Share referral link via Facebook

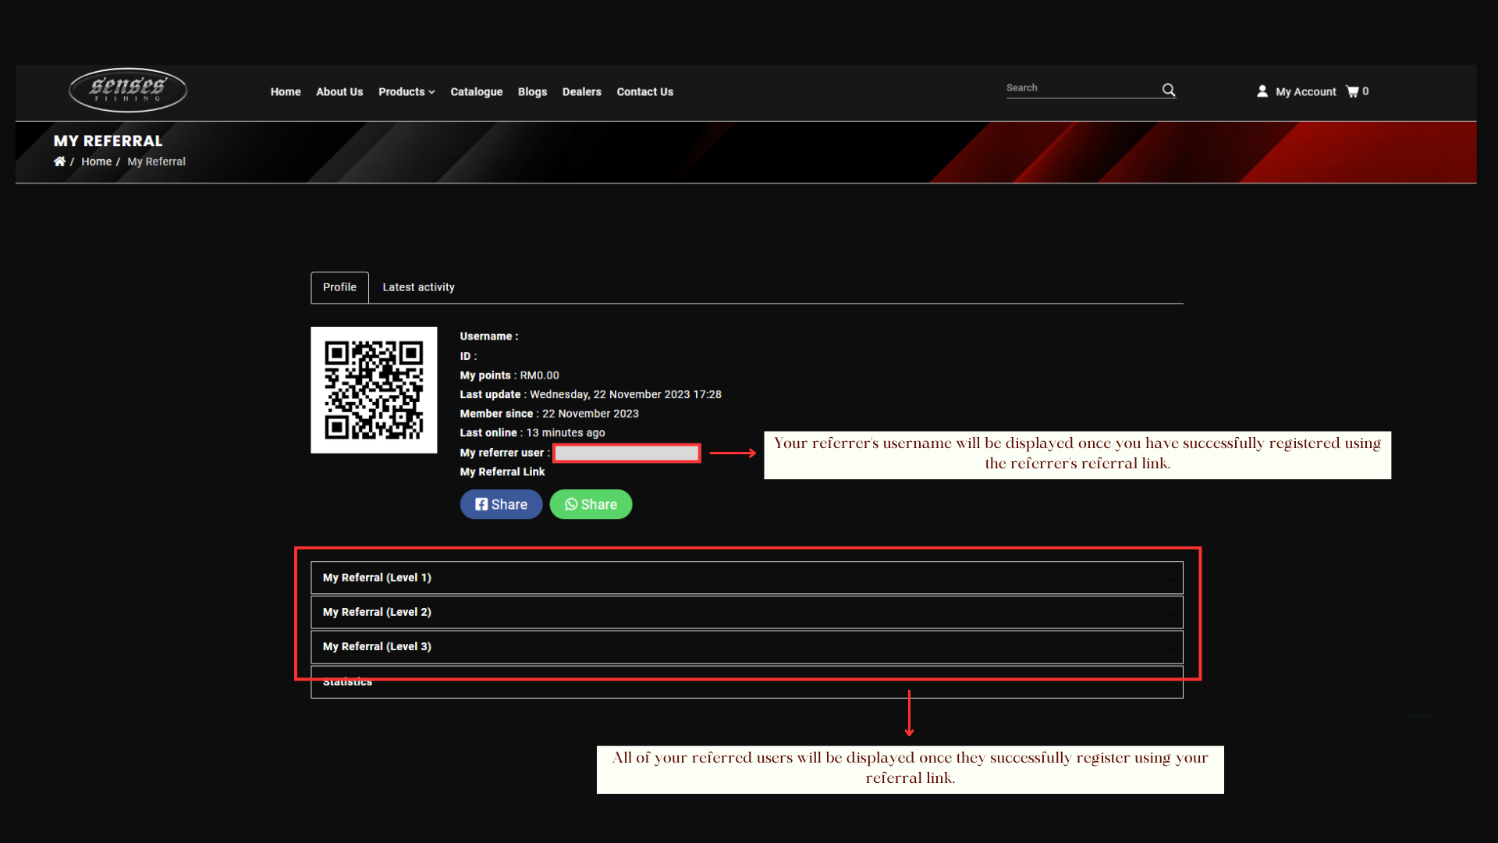[x=501, y=504]
